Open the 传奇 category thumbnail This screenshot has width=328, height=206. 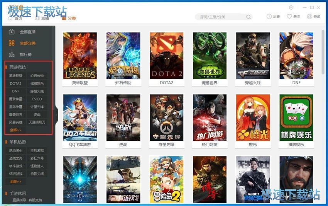(210, 179)
